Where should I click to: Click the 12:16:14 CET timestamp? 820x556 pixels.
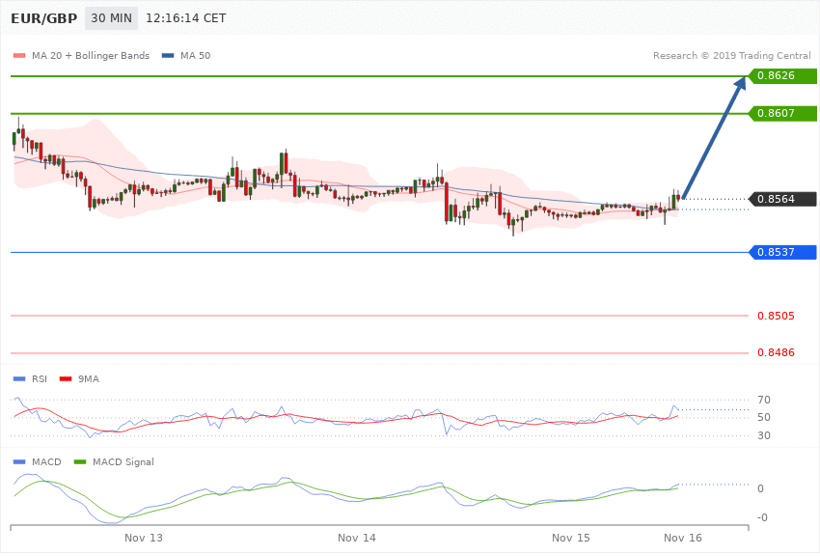click(185, 18)
